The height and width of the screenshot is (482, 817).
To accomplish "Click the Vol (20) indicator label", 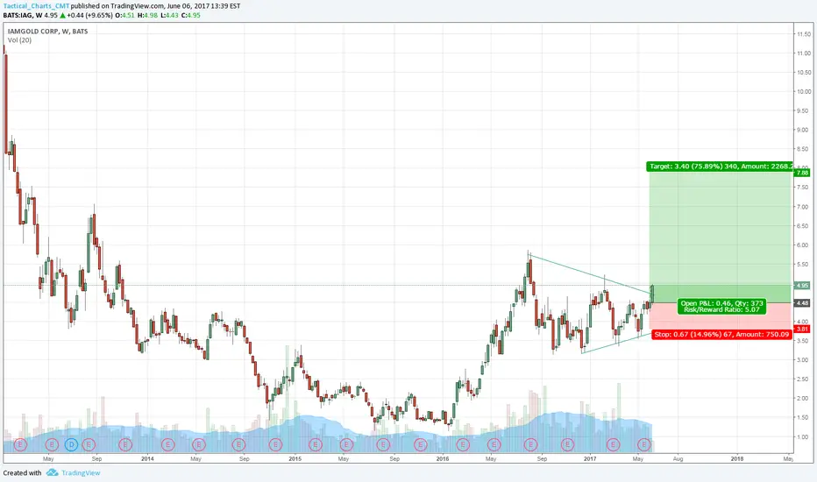I will [19, 40].
